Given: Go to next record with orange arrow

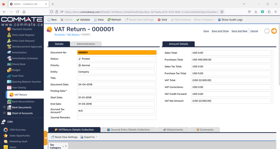Looking at the screenshot, I should (x=274, y=31).
